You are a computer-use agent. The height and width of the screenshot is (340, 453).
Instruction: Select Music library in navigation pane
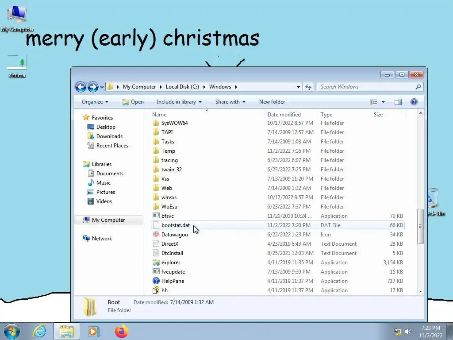[x=99, y=183]
